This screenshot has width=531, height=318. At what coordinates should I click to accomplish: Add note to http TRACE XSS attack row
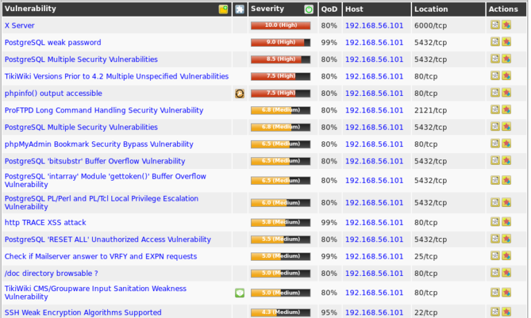coord(495,223)
